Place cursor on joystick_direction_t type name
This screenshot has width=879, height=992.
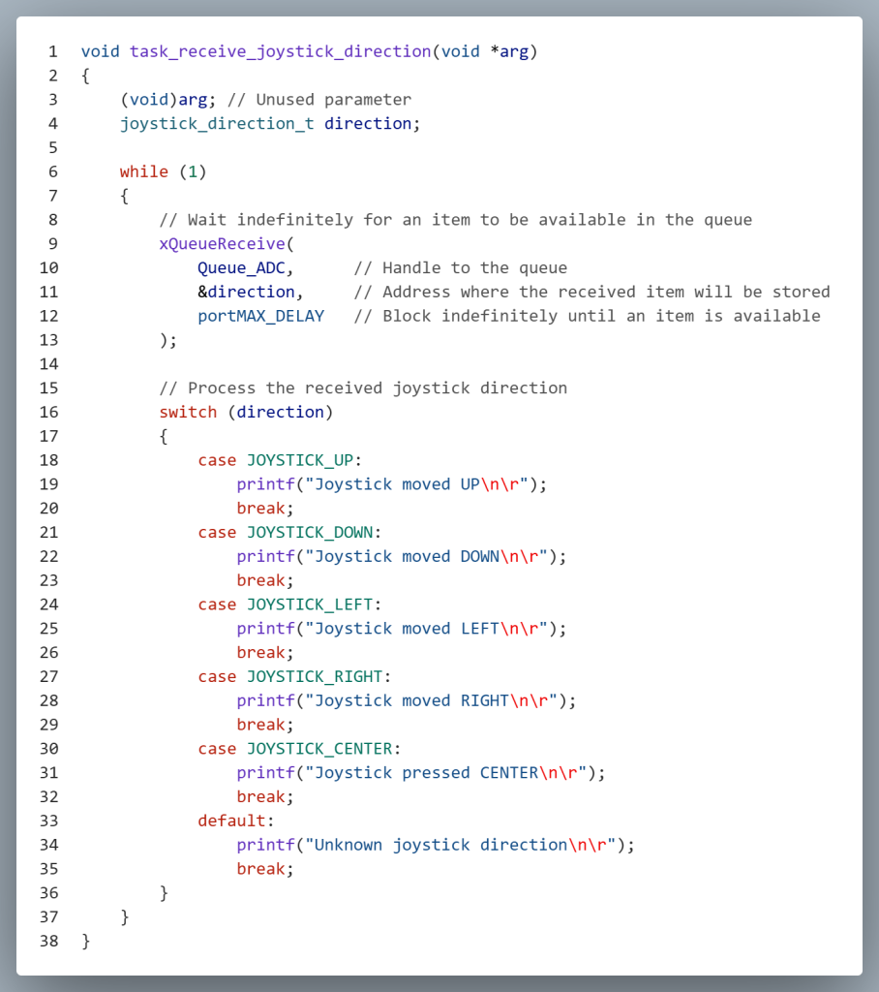tap(217, 123)
